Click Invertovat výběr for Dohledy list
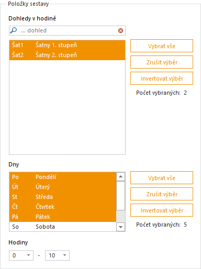 [162, 79]
